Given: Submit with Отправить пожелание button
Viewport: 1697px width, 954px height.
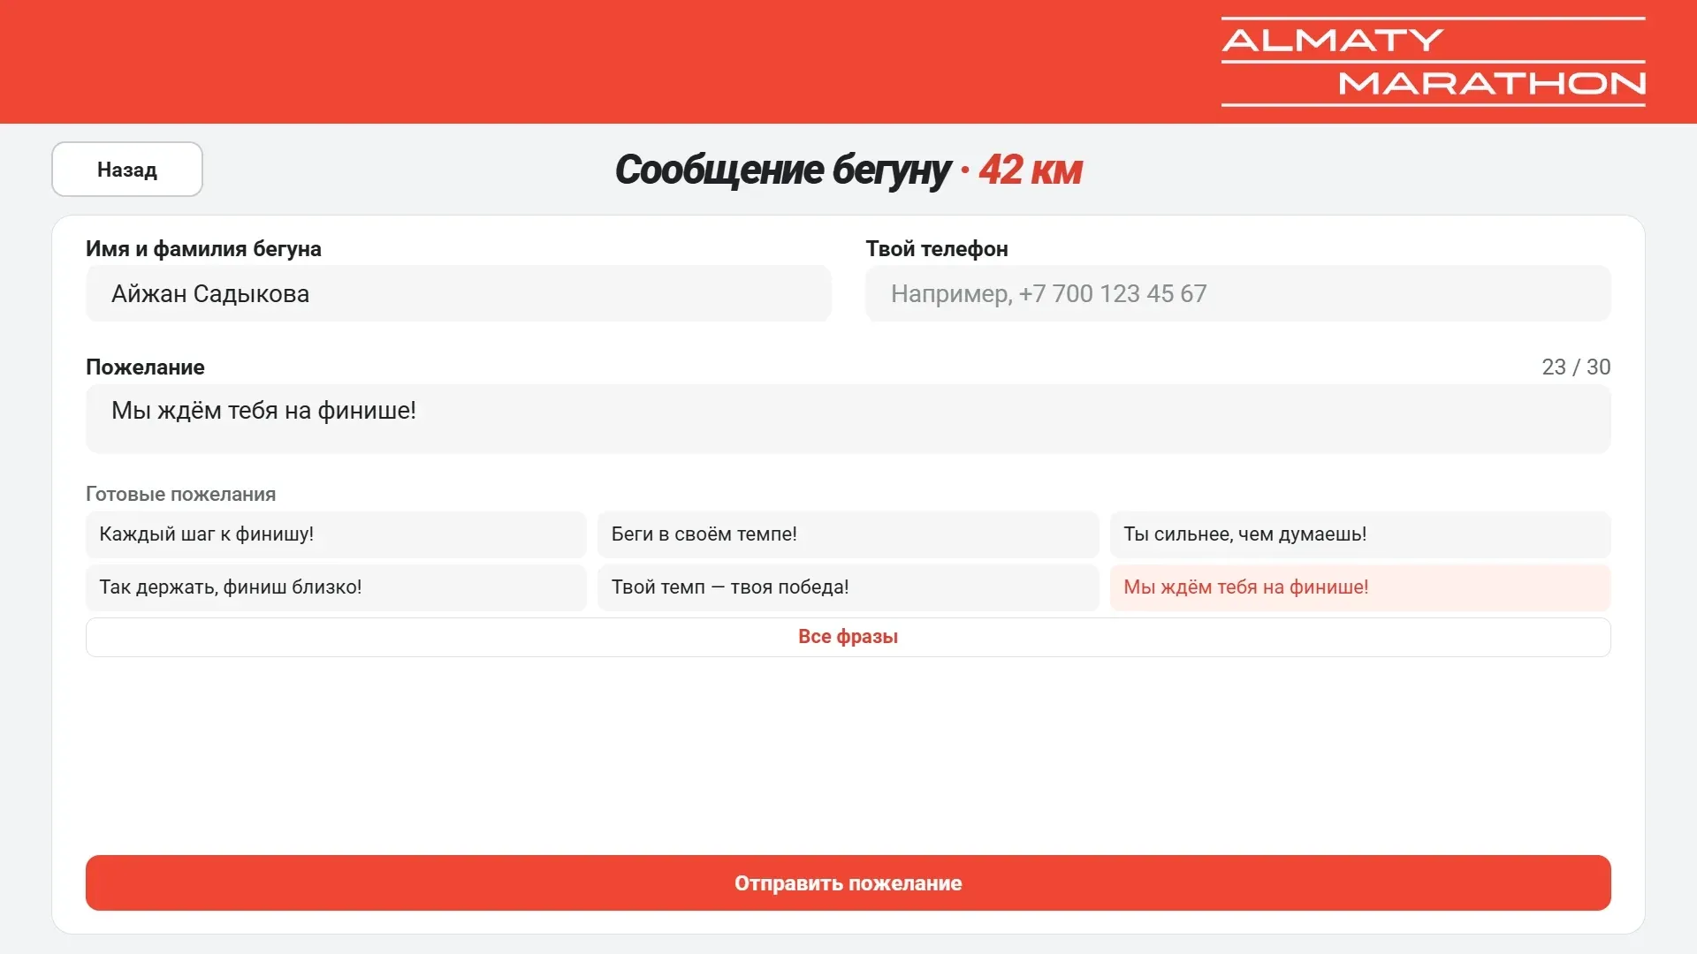Looking at the screenshot, I should click(x=848, y=883).
